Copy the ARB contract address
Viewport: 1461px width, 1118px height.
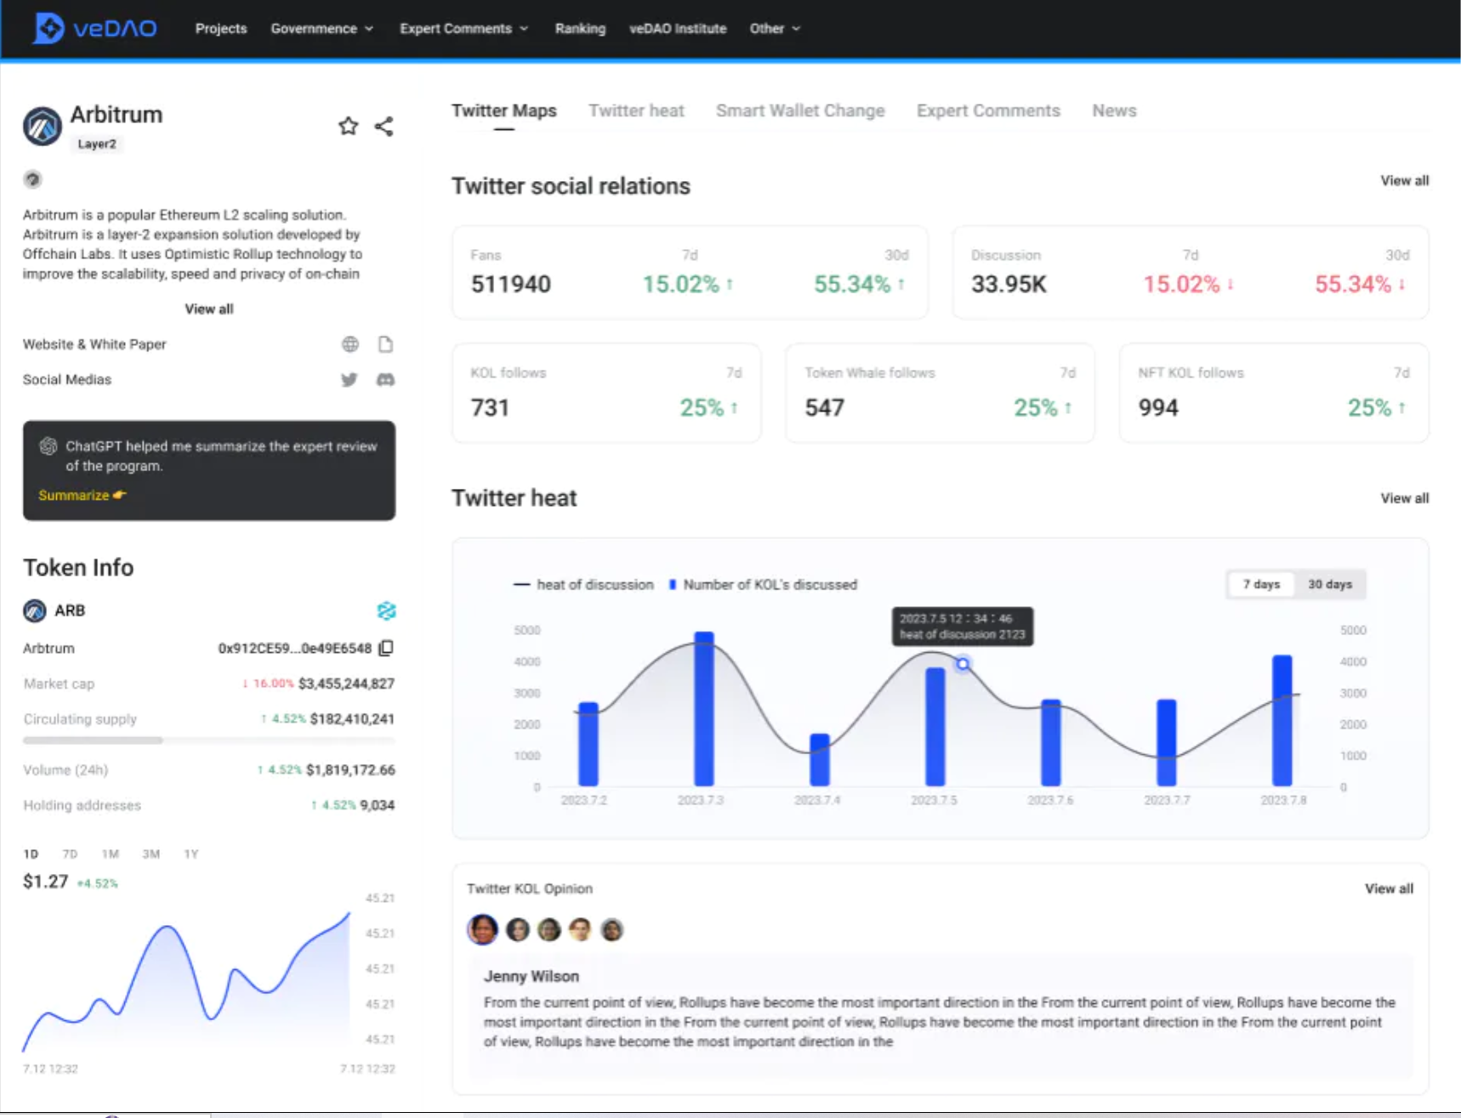[386, 648]
